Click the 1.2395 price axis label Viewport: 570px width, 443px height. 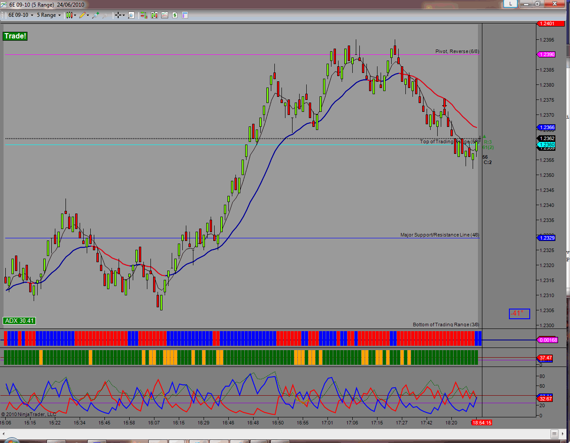(x=547, y=40)
